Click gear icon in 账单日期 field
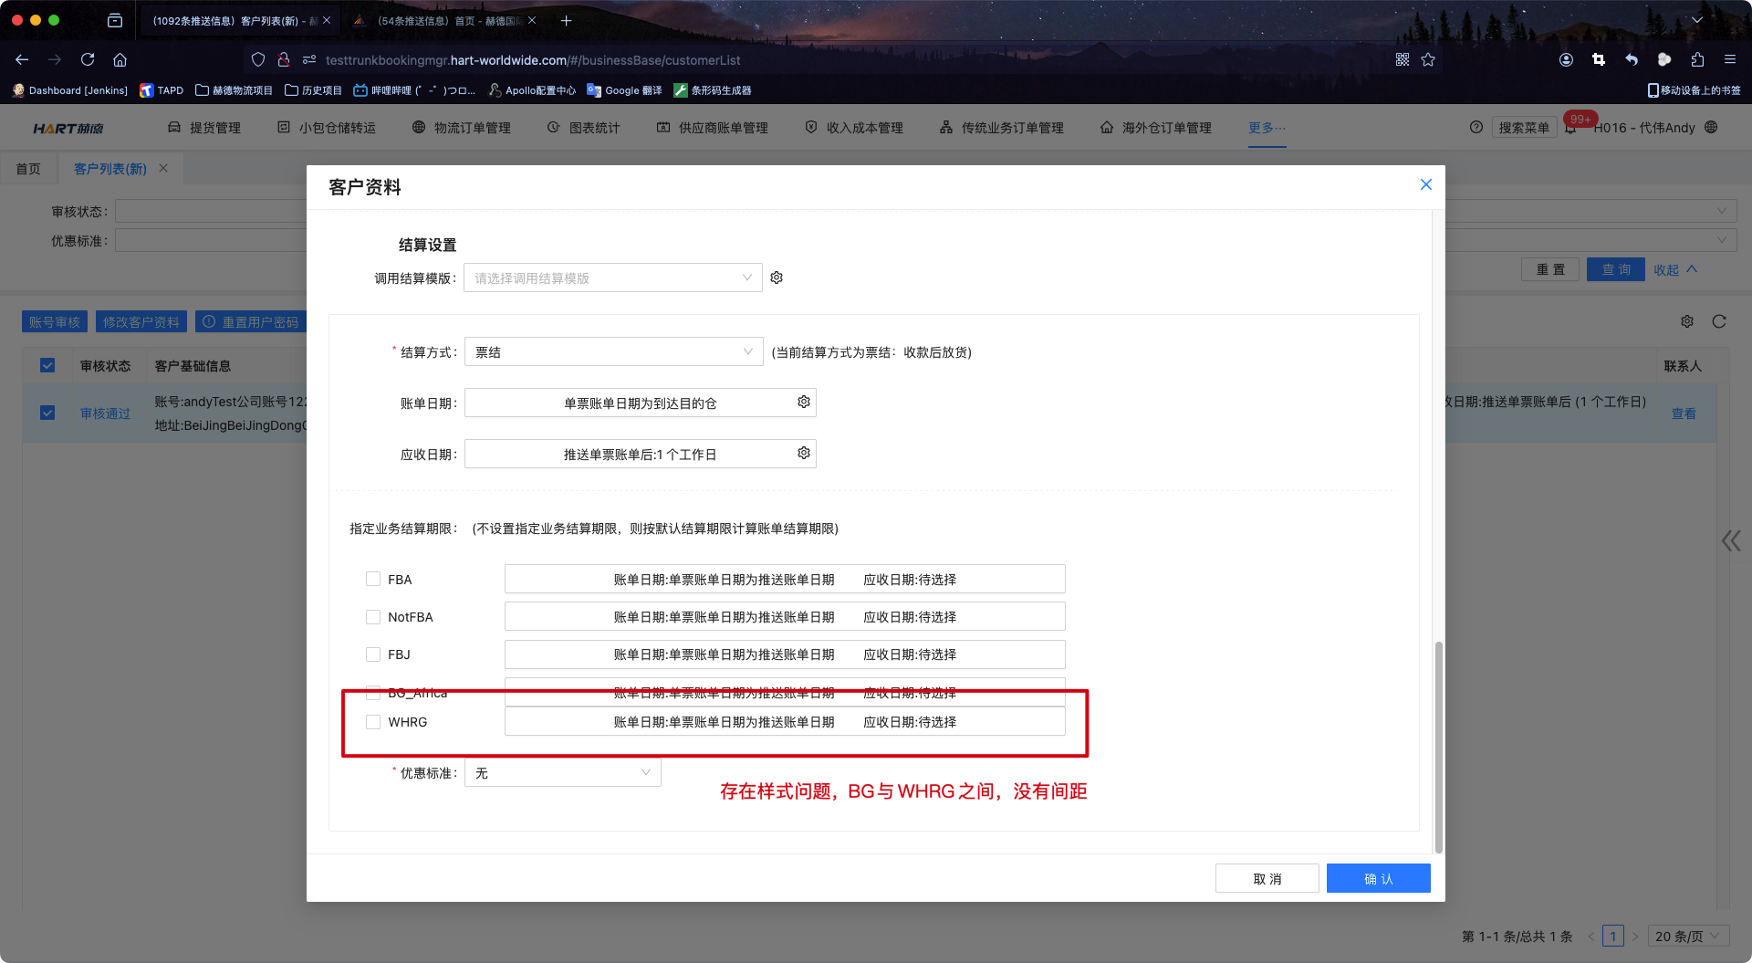This screenshot has width=1752, height=963. 803,403
